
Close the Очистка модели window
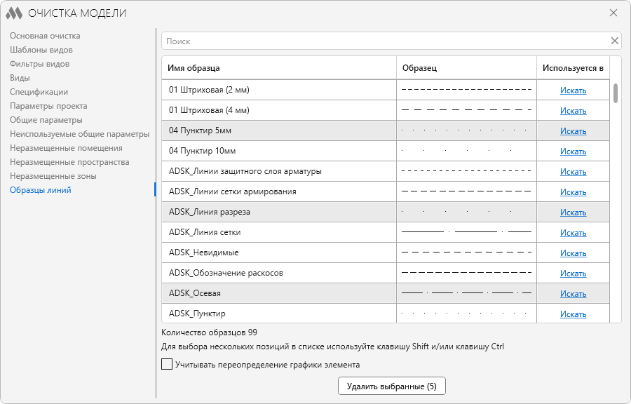613,13
